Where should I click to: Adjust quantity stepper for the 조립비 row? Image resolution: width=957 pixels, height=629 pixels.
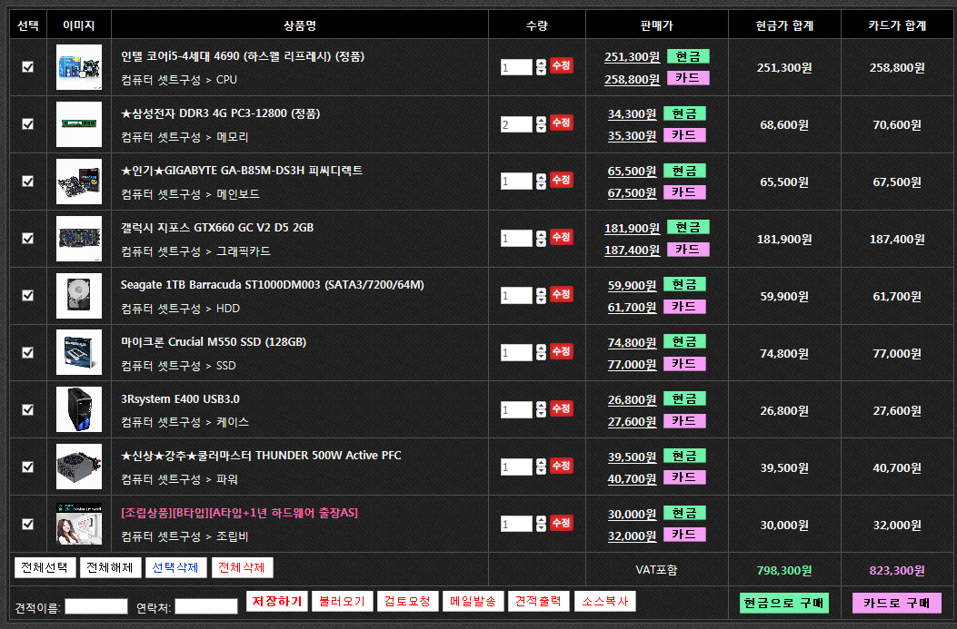(x=541, y=525)
